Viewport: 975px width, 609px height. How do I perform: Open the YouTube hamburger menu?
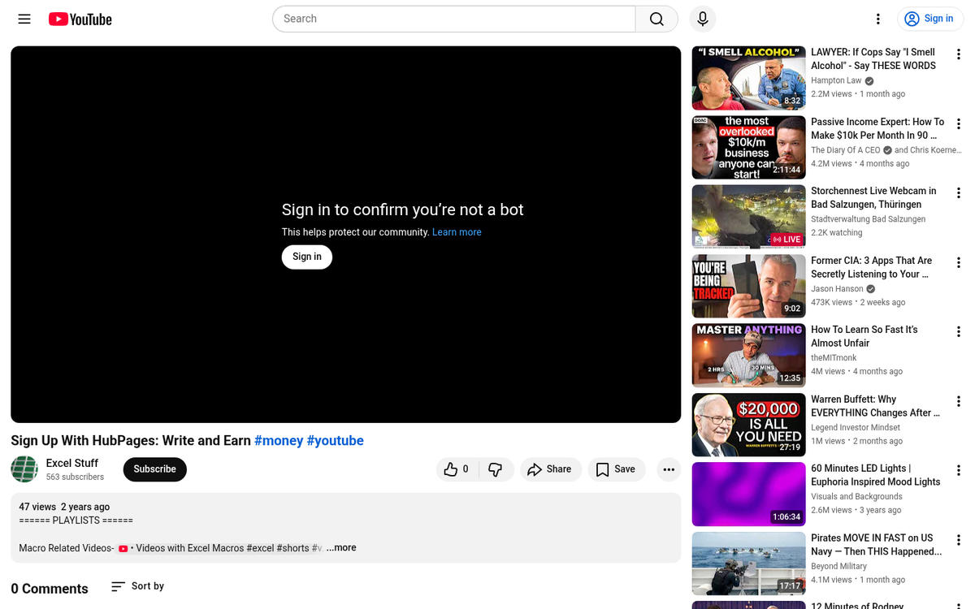tap(24, 19)
